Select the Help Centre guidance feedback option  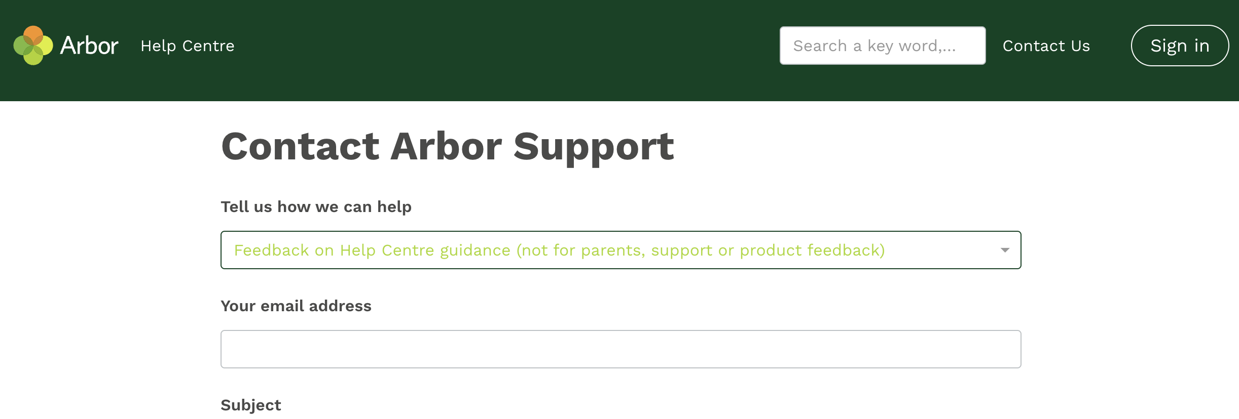[x=559, y=249]
